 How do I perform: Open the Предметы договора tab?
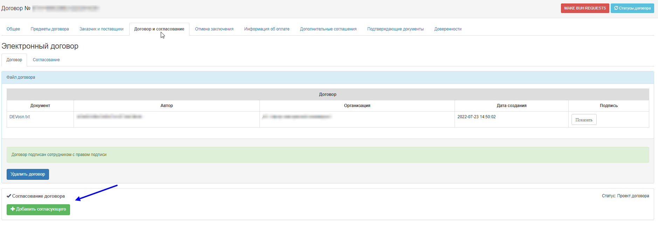click(50, 29)
